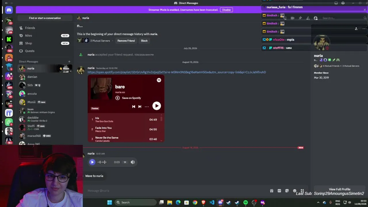Open Microsoft Edge from taskbar

(x=178, y=202)
